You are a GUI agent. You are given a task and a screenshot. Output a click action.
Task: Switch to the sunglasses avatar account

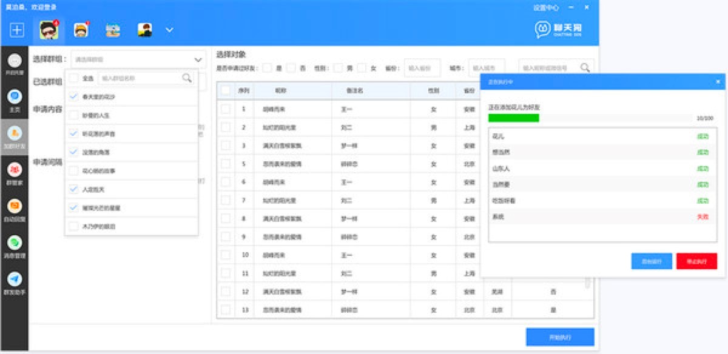click(x=49, y=30)
